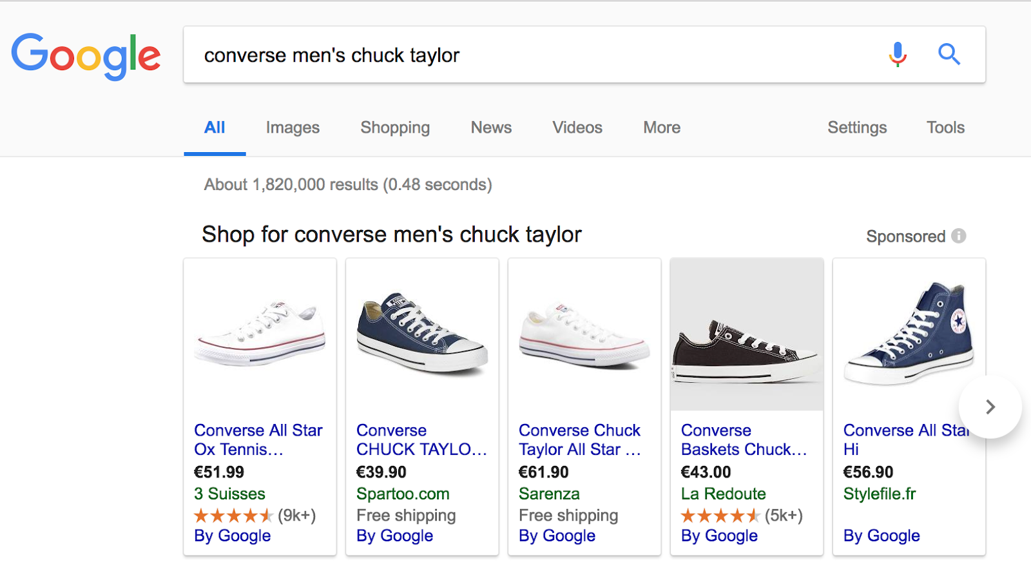Click Free shipping under Sarenza
This screenshot has height=578, width=1031.
(569, 515)
